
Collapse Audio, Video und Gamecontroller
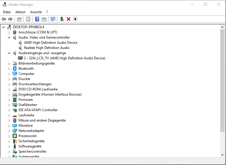pyautogui.click(x=9, y=38)
